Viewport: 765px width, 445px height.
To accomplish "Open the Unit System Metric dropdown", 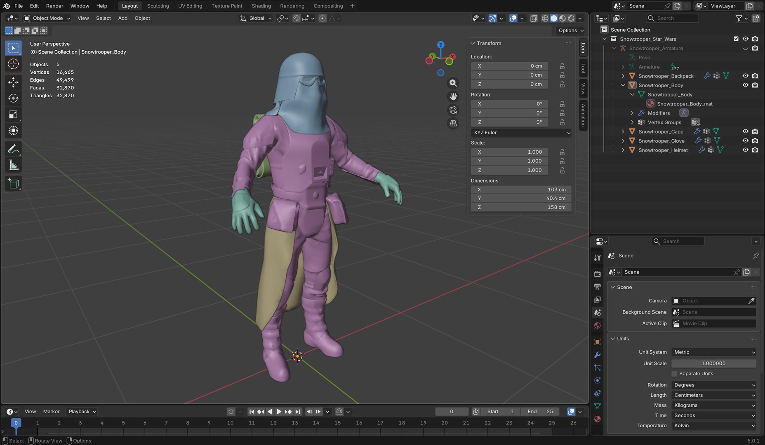I will (x=714, y=352).
